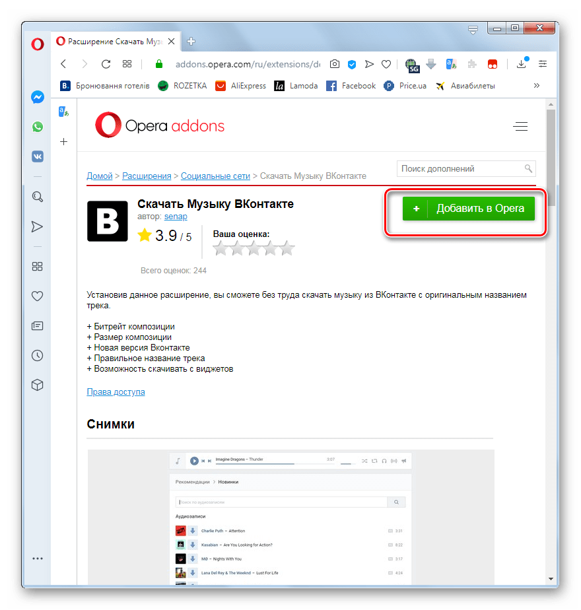This screenshot has width=581, height=610.
Task: Click the Поиск дополнений search field
Action: [459, 169]
